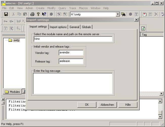Click the Hilfe help button

128,105
